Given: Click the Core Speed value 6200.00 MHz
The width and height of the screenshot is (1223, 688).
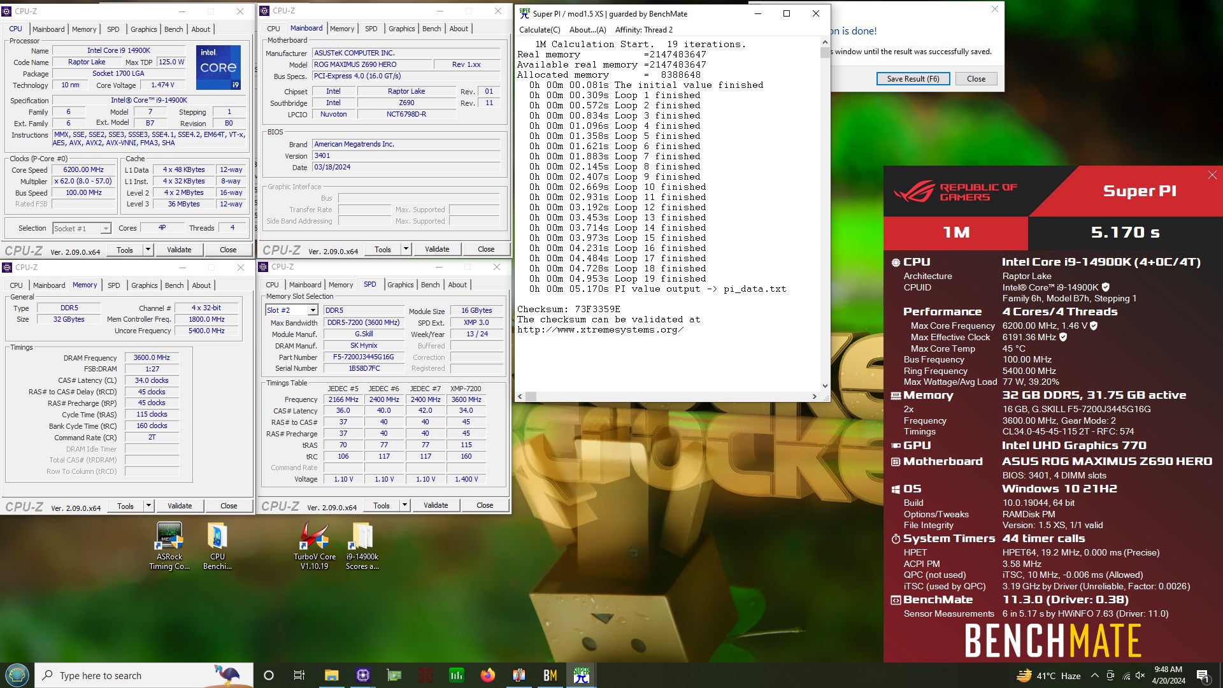Looking at the screenshot, I should click(83, 170).
